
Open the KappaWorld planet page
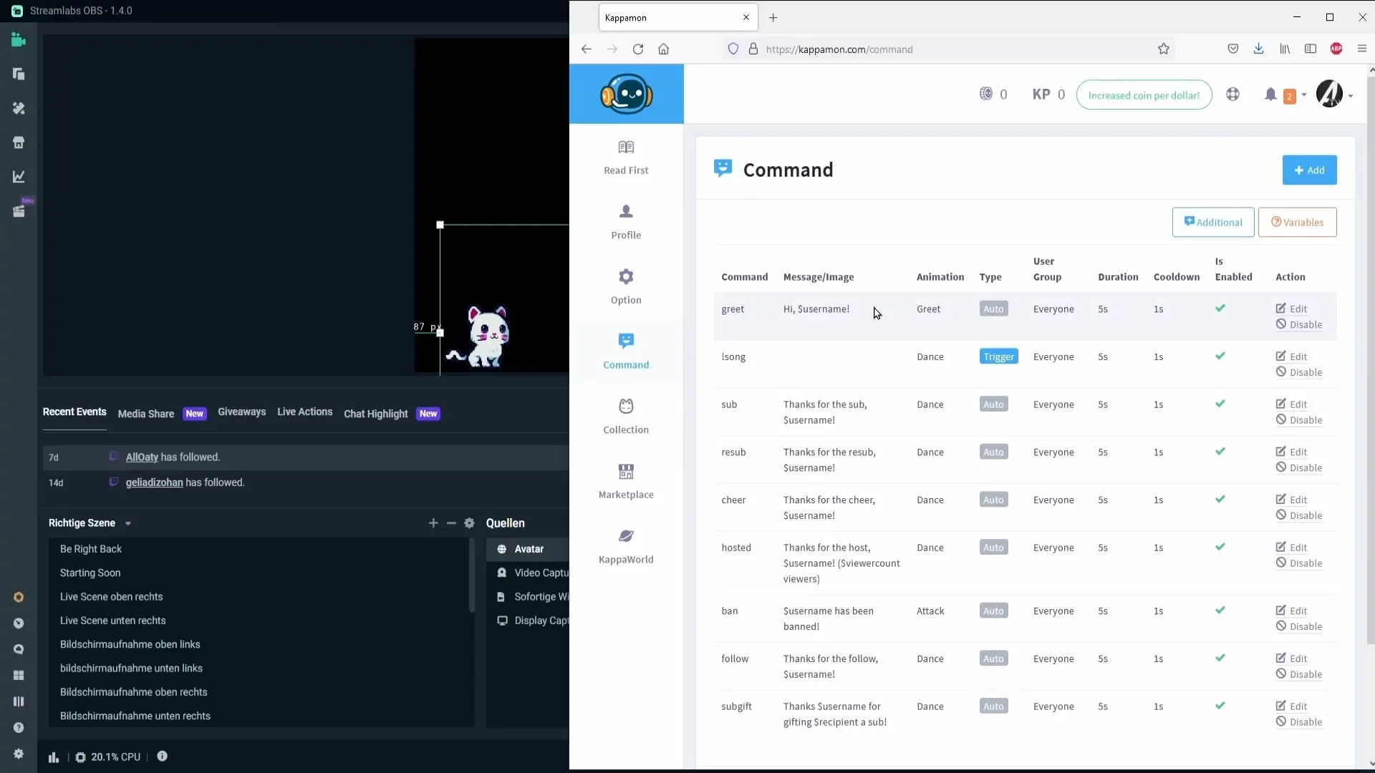tap(626, 547)
